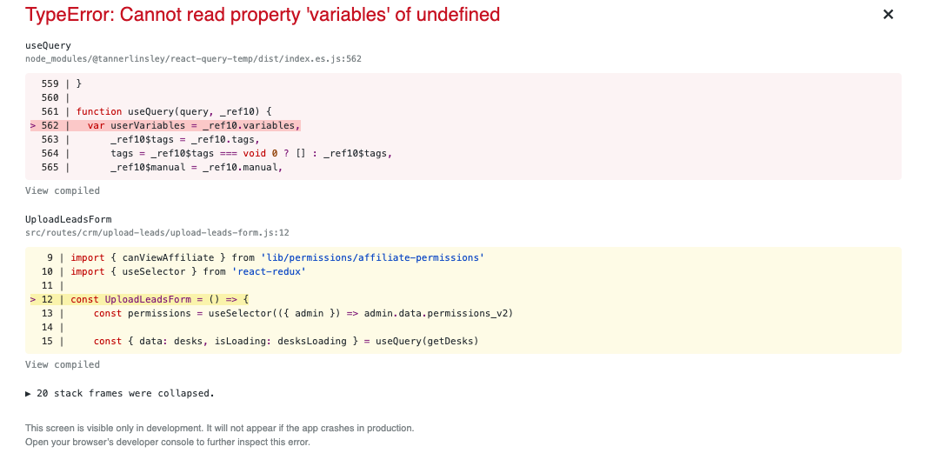Viewport: 946px width, 473px height.
Task: Click highlighted line 562 in the code block
Action: (165, 125)
